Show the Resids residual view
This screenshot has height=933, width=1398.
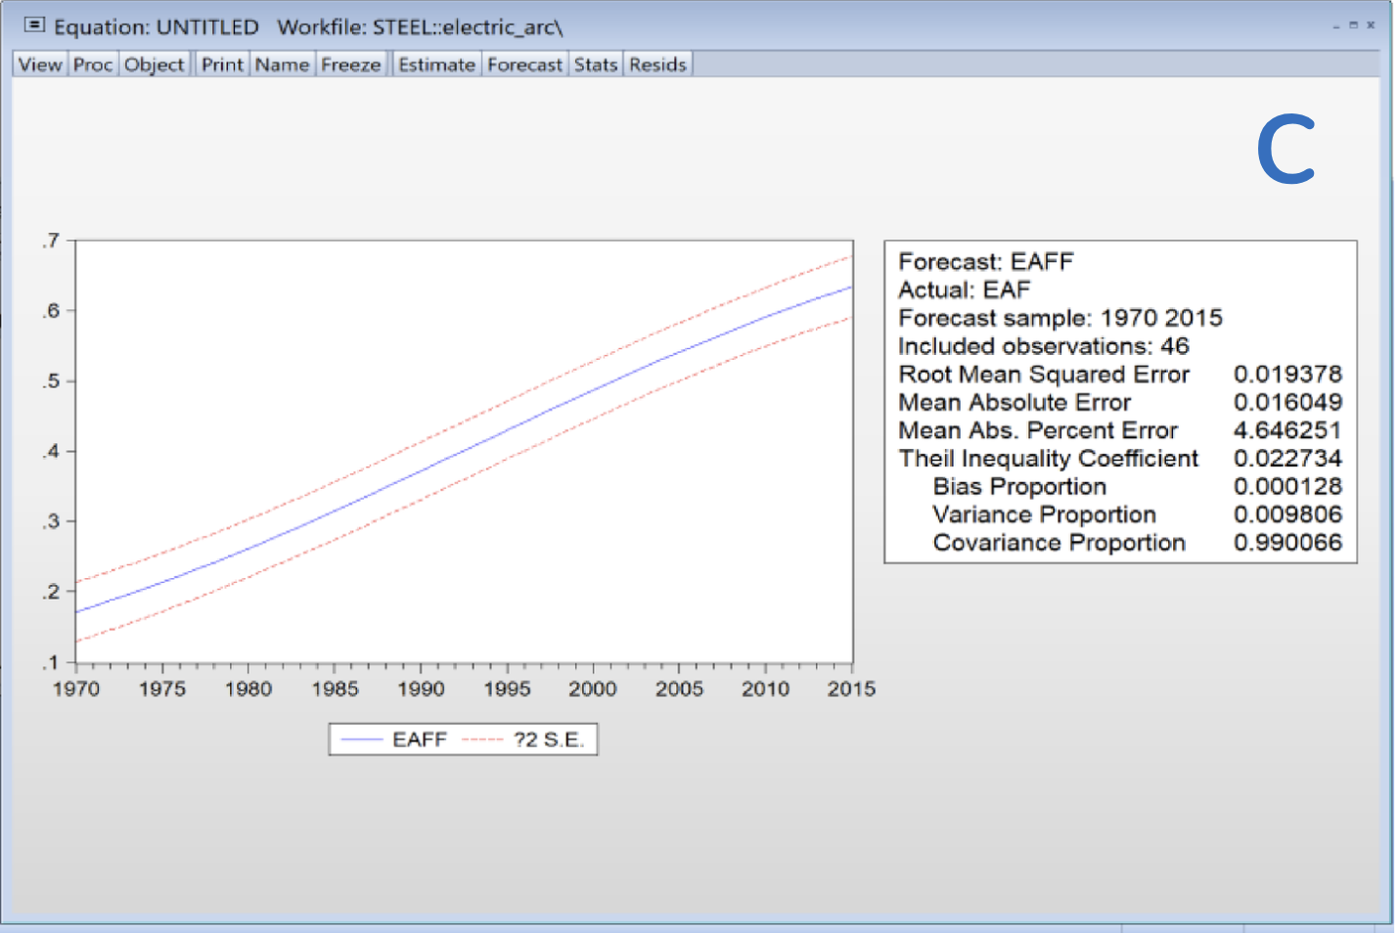657,65
